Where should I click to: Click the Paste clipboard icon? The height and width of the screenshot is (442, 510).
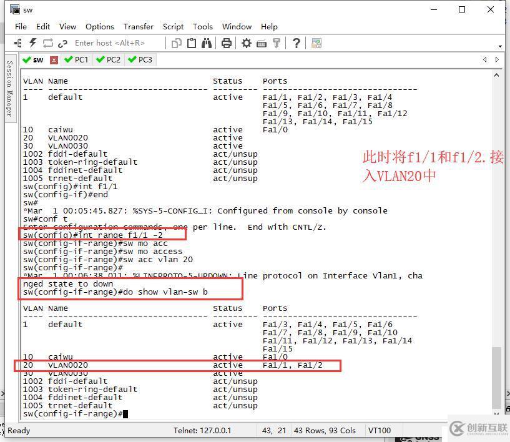[x=192, y=43]
